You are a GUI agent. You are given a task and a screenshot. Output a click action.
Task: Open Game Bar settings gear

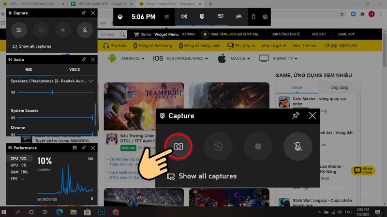click(x=265, y=17)
